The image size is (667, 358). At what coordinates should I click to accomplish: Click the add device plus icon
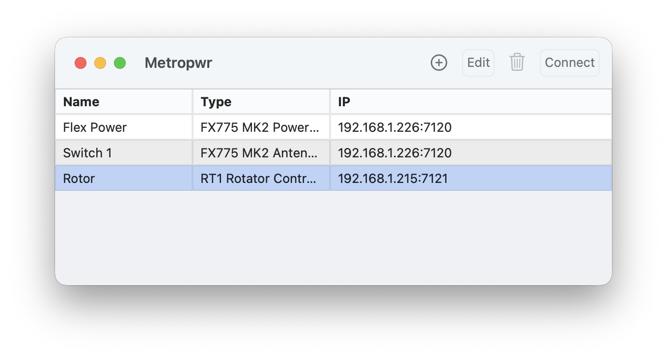click(439, 63)
